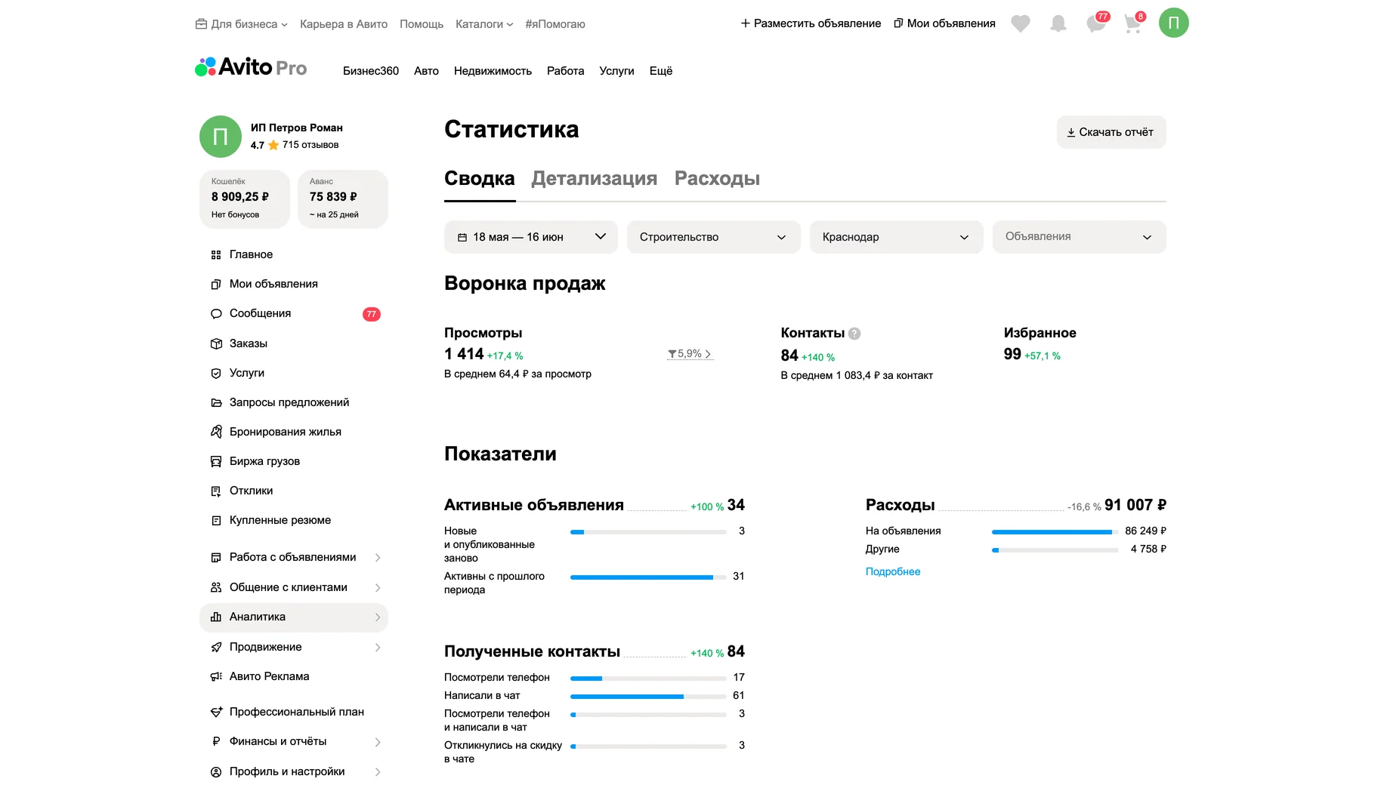Open Работа in main navigation
1384x785 pixels.
click(566, 71)
